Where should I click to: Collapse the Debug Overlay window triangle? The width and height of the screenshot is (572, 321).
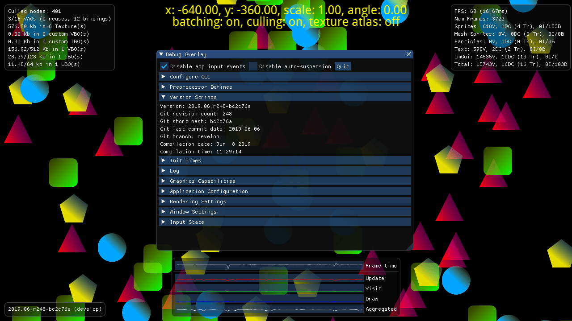coord(161,54)
